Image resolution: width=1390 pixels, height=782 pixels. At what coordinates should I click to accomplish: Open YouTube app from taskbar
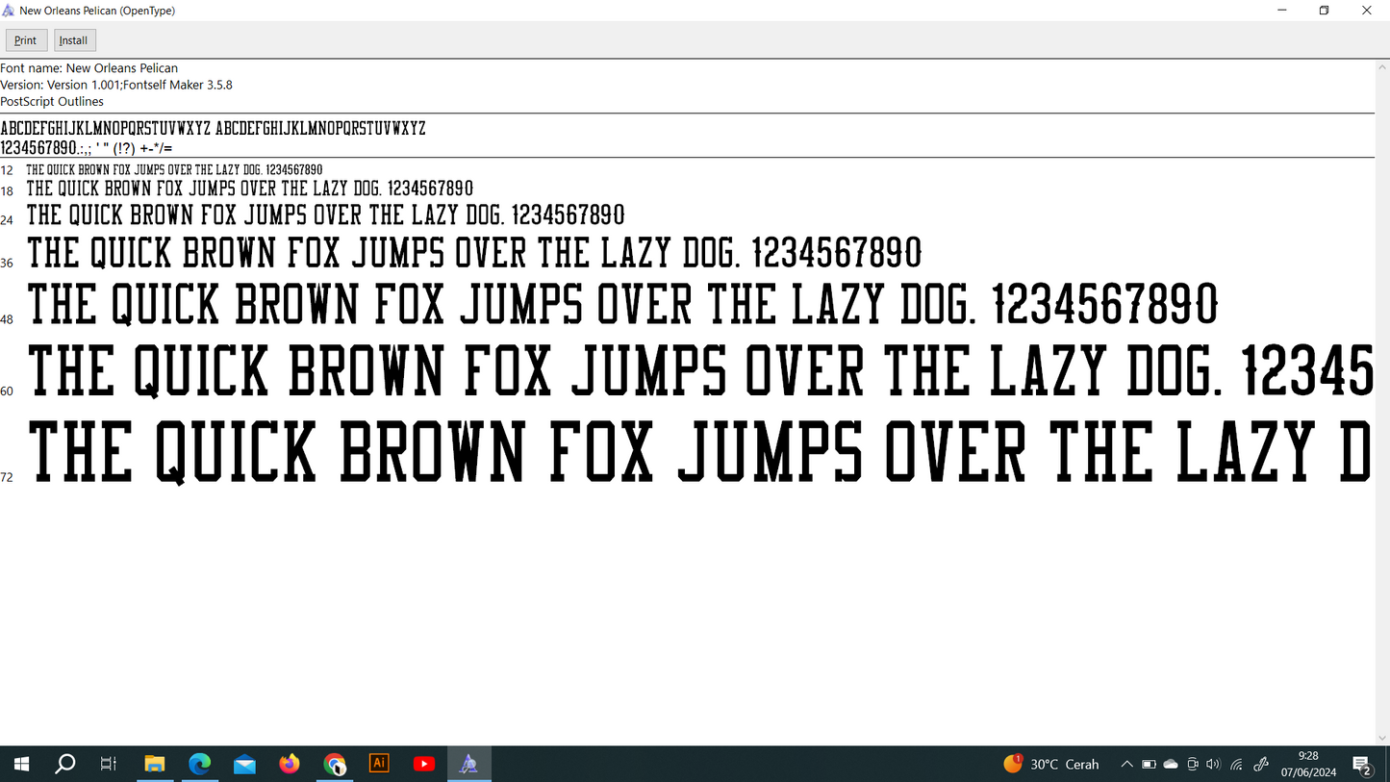(424, 764)
